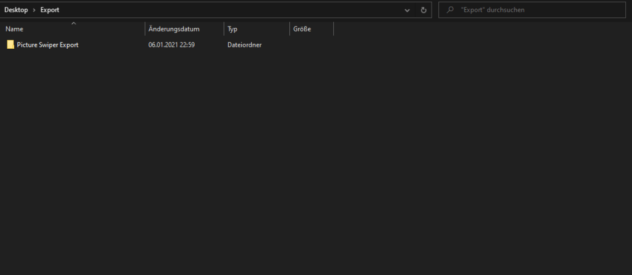
Task: Click the Dateiordner type cell
Action: pyautogui.click(x=244, y=44)
